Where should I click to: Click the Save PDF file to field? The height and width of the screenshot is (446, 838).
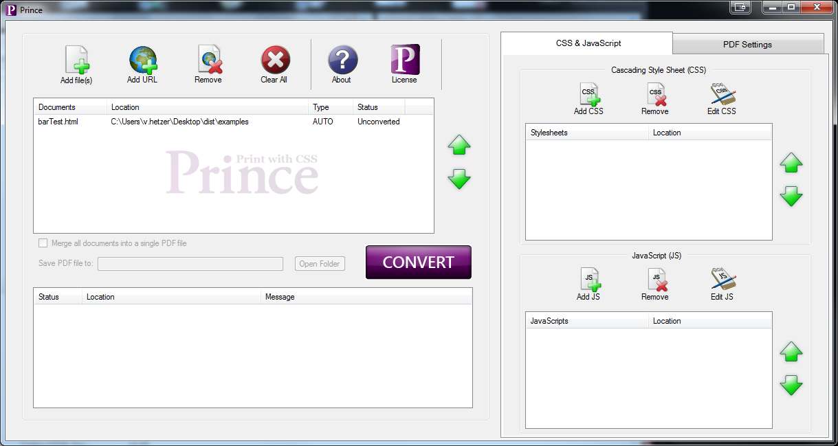tap(190, 264)
